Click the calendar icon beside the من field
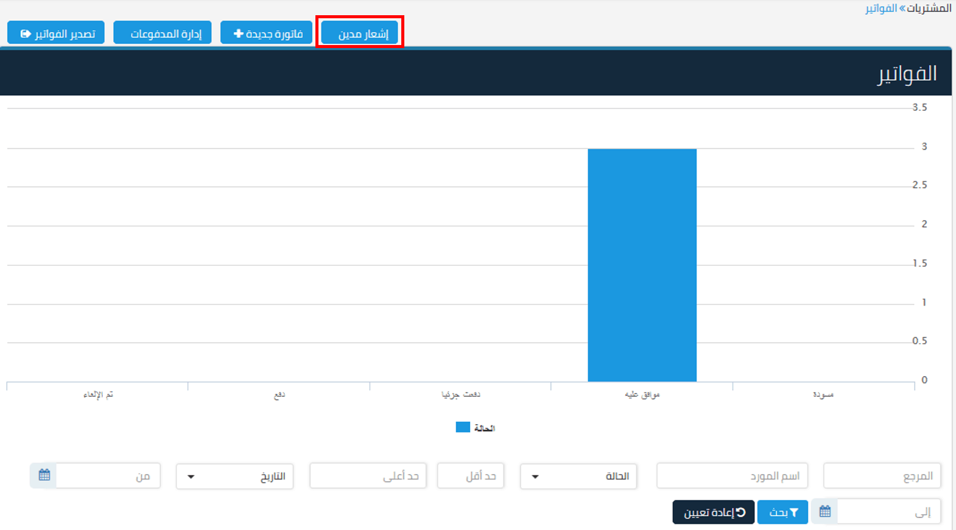Viewport: 956px width, 530px height. pos(44,475)
